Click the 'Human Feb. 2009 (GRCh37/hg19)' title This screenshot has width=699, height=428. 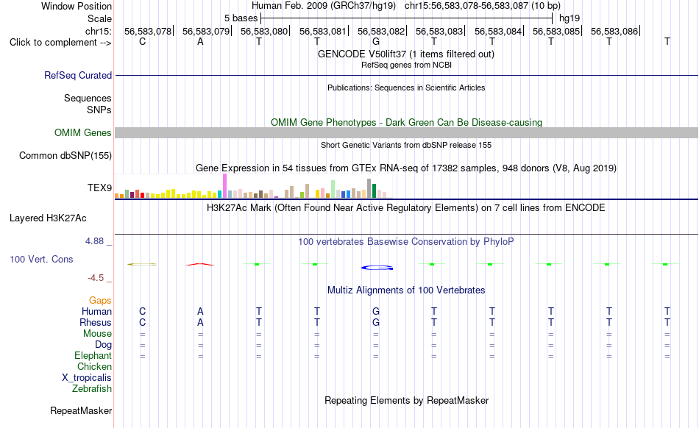coord(324,6)
